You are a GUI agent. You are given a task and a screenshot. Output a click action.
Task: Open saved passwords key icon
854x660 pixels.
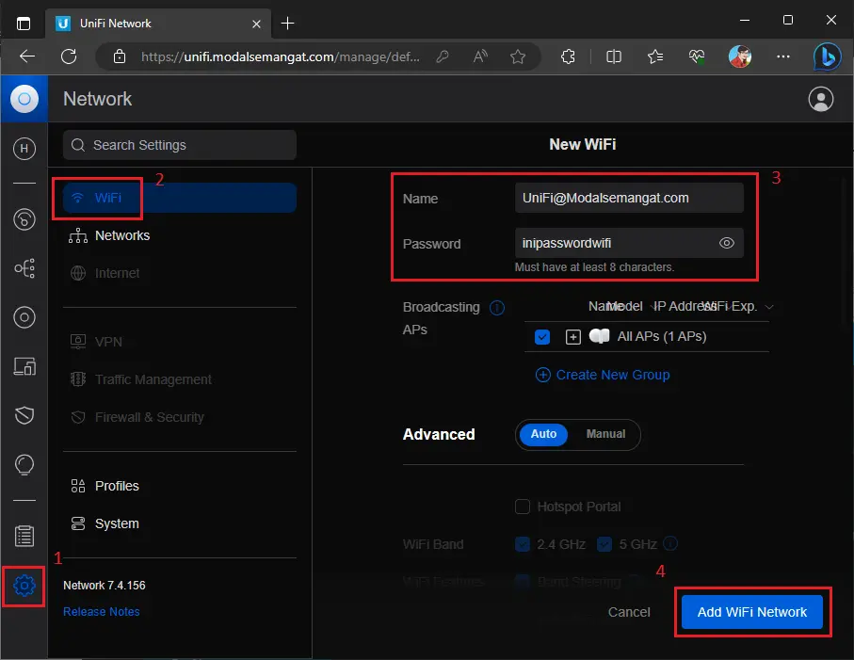click(x=443, y=56)
